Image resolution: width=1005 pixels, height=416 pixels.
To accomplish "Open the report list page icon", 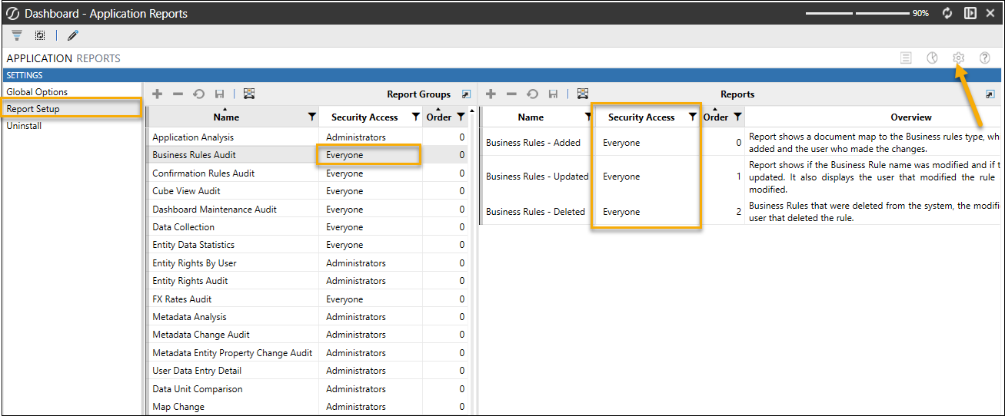I will pos(906,58).
